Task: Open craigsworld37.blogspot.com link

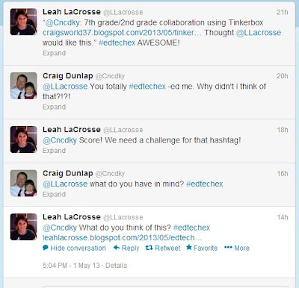Action: (x=122, y=33)
